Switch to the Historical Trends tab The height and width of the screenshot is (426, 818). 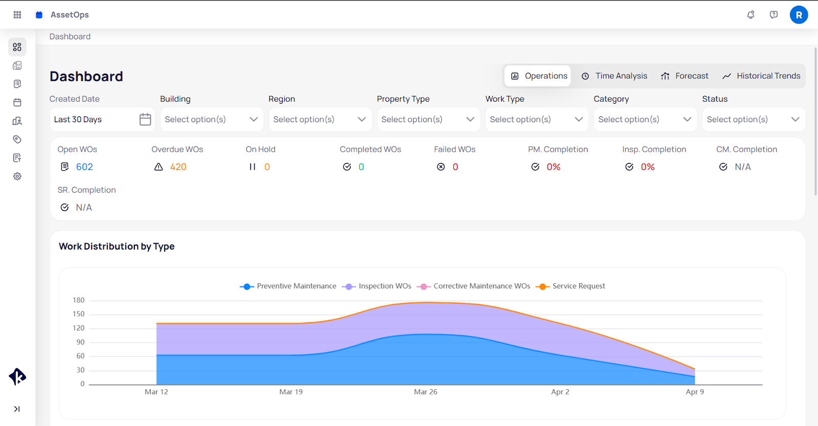pyautogui.click(x=761, y=76)
